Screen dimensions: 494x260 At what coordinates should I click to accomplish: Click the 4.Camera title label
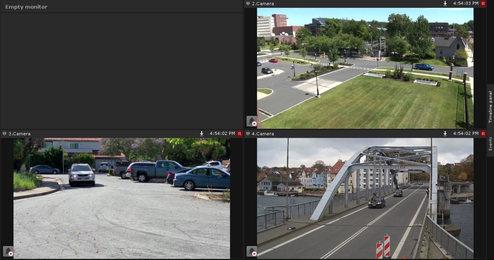pos(263,133)
